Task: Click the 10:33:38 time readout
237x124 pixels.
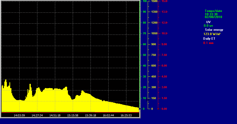Action: pyautogui.click(x=211, y=14)
